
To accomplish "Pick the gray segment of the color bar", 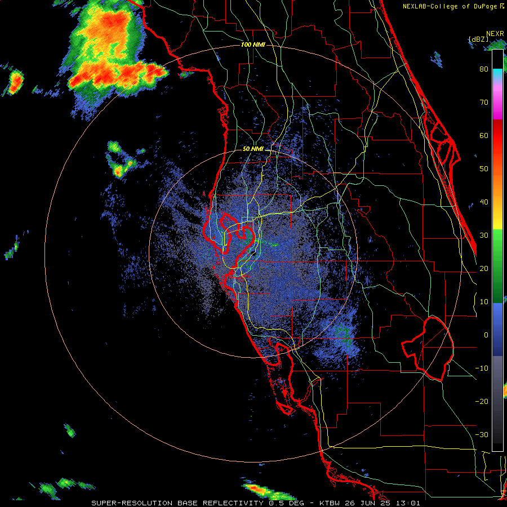I will (497, 379).
